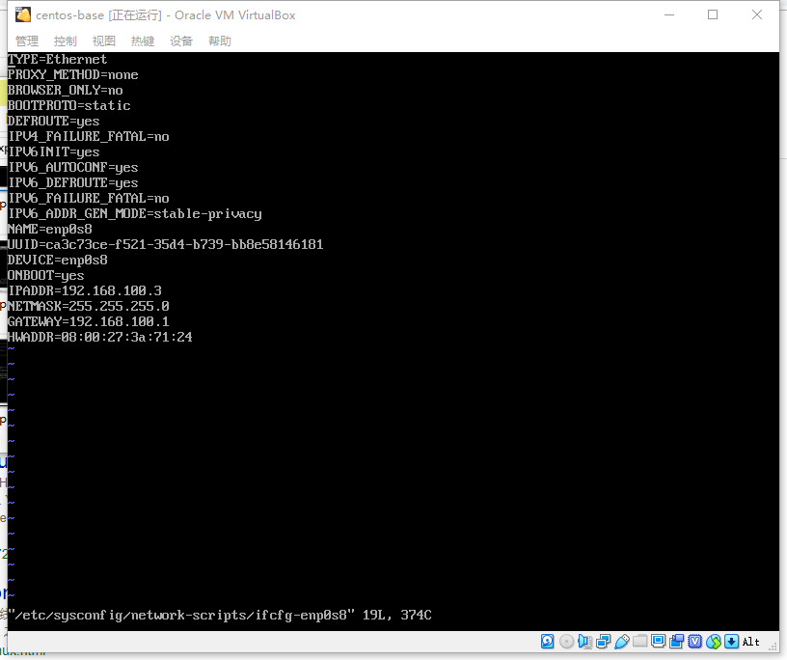Open the 管理 menu
787x660 pixels.
(x=27, y=41)
